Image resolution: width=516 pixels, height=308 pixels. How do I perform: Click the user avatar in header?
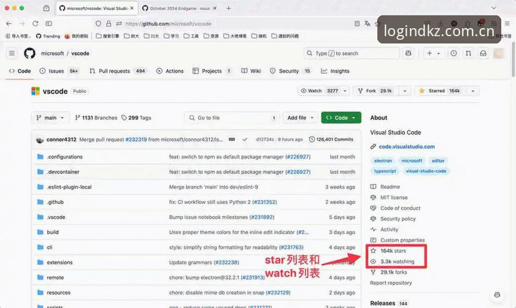click(x=499, y=53)
